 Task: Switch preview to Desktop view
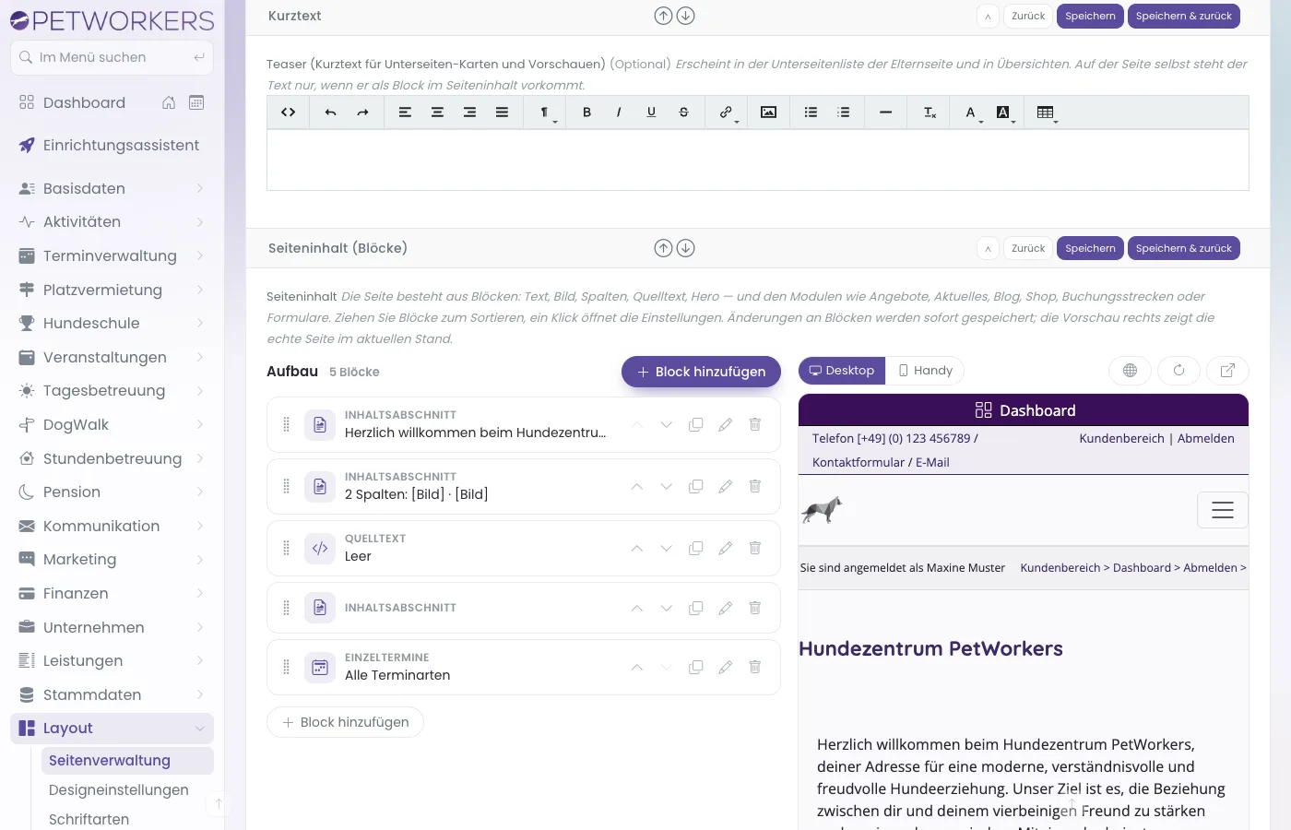coord(842,371)
